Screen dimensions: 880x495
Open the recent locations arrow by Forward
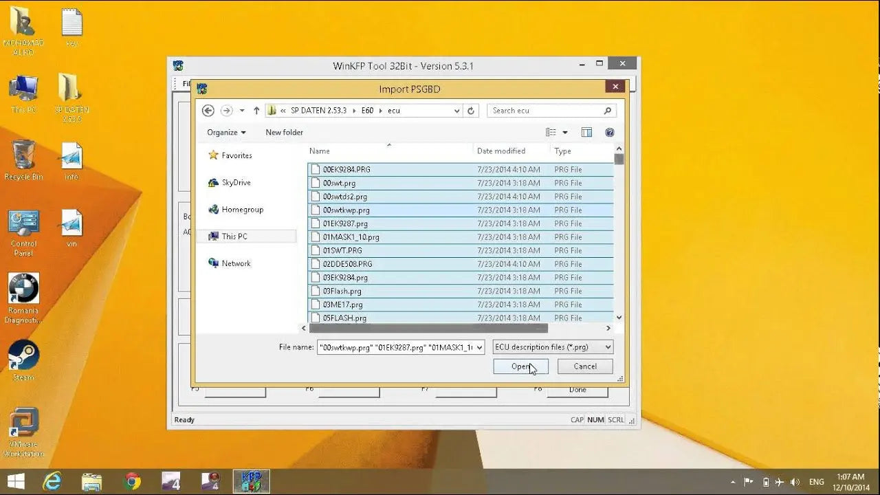[242, 111]
